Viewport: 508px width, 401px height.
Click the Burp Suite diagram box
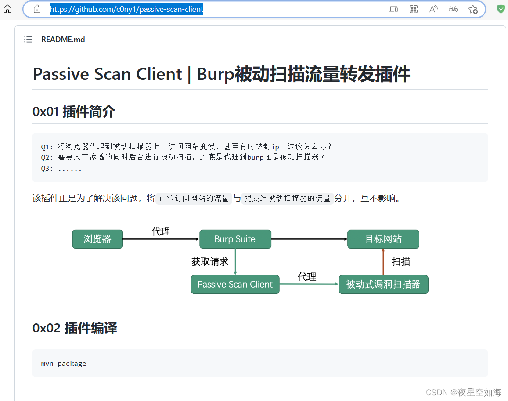pyautogui.click(x=235, y=239)
